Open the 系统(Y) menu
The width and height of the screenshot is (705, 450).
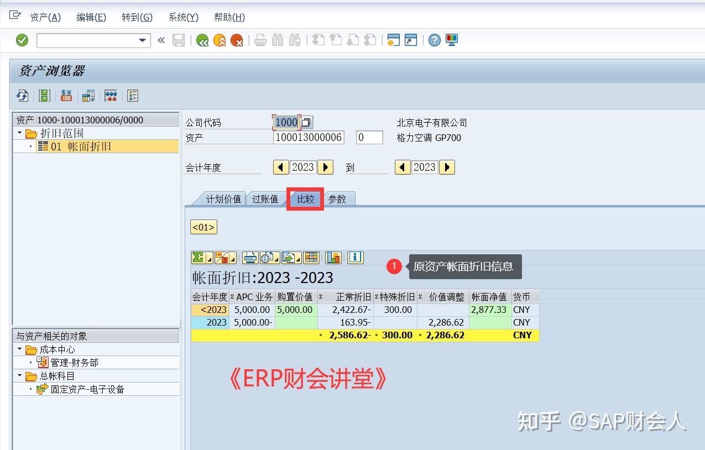coord(182,17)
